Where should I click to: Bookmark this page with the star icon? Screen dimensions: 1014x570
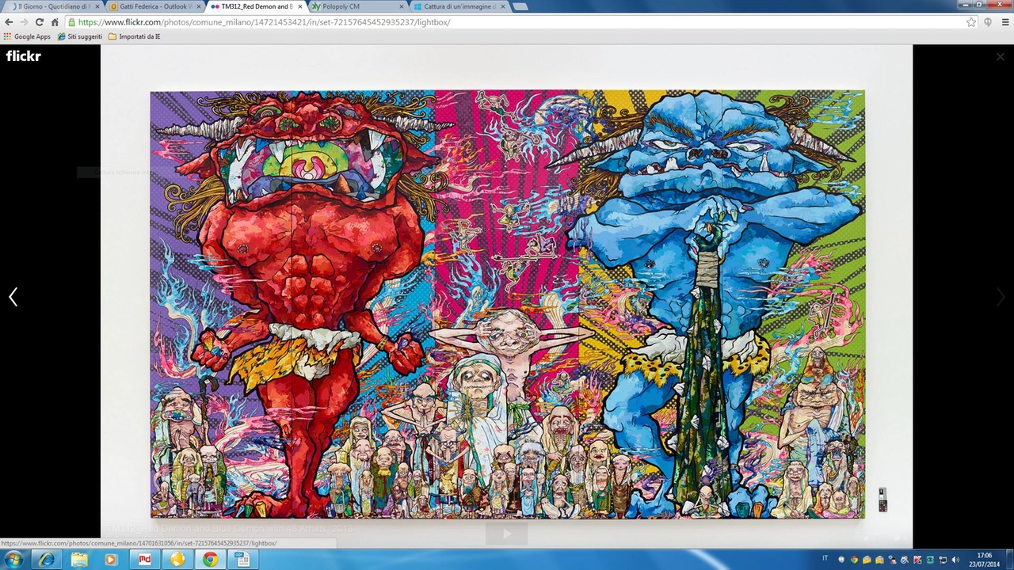[x=970, y=22]
